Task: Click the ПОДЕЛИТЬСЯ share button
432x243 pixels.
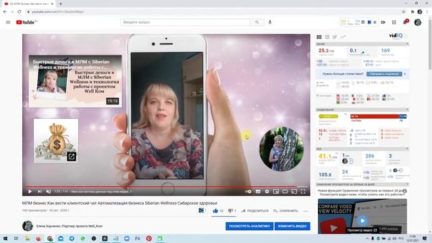Action: click(255, 211)
